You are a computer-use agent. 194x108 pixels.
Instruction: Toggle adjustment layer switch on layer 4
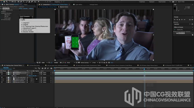coord(37,79)
